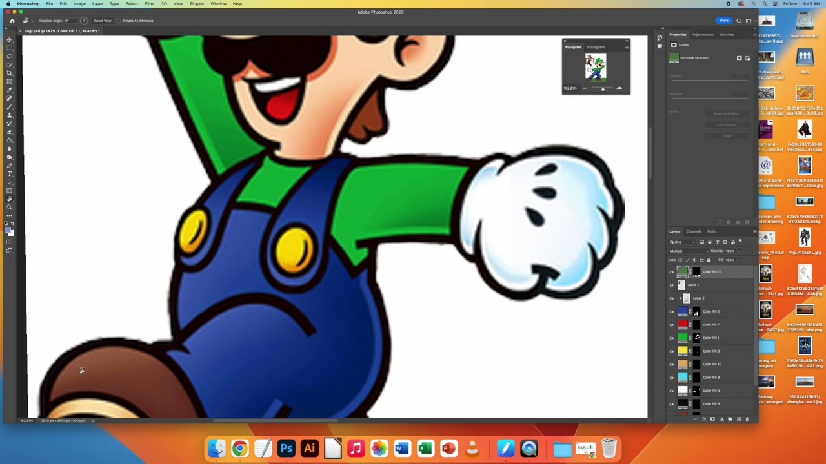Select the Pen tool
Image resolution: width=826 pixels, height=464 pixels.
(9, 166)
